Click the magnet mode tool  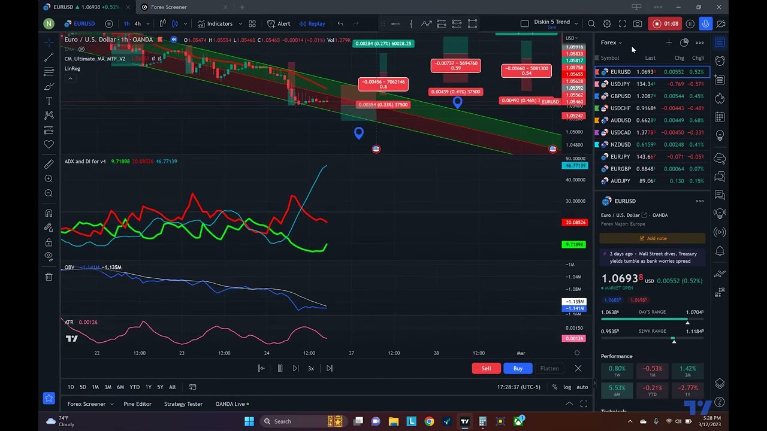[49, 213]
